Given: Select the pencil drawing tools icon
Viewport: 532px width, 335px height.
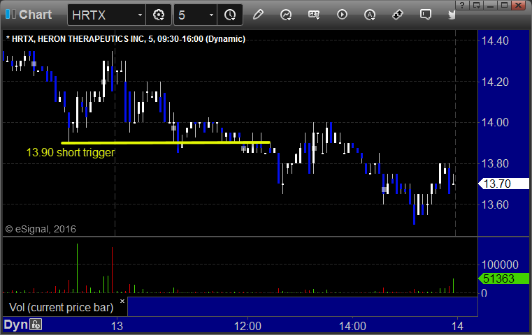Looking at the screenshot, I should coord(258,15).
